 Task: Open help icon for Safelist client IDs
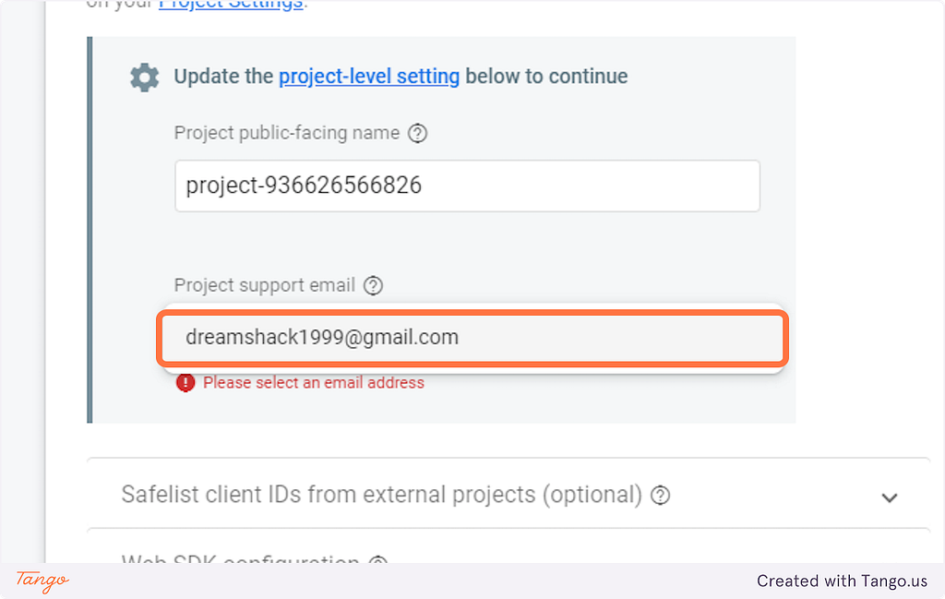[661, 496]
